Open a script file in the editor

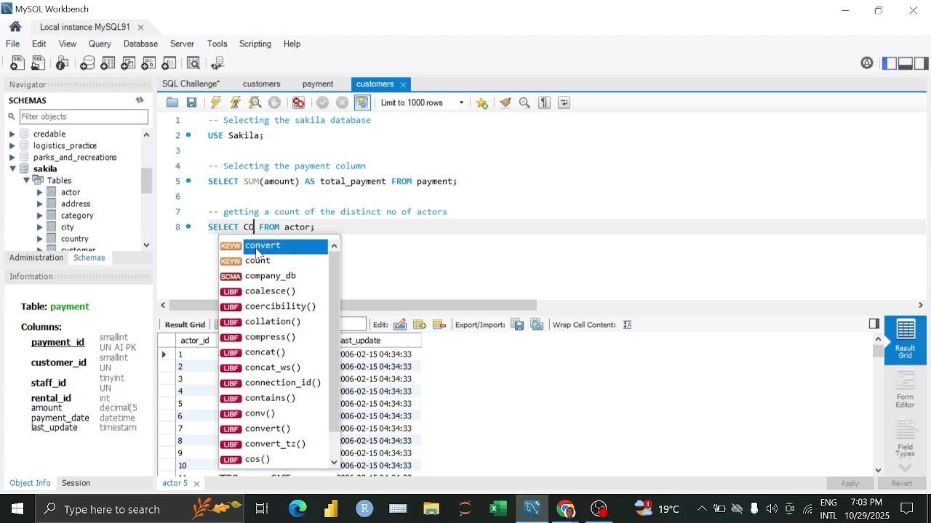click(172, 102)
